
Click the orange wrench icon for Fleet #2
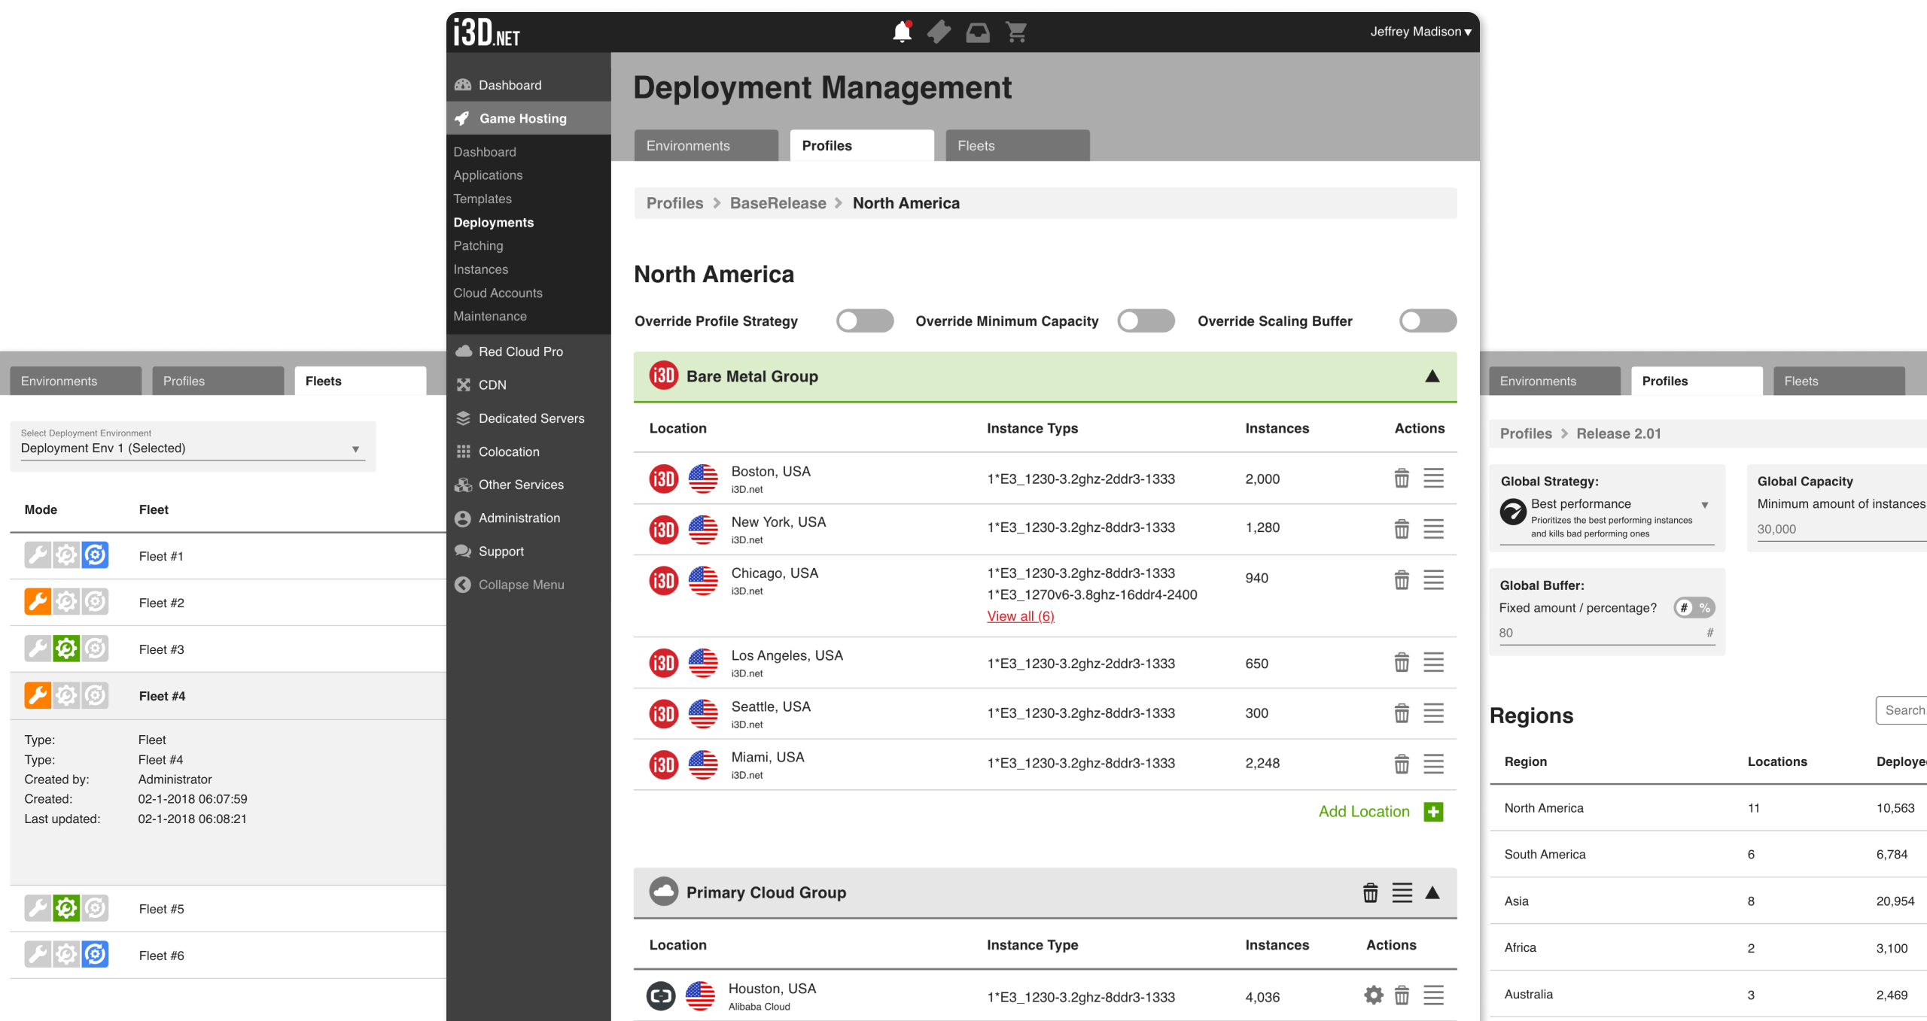[x=37, y=602]
